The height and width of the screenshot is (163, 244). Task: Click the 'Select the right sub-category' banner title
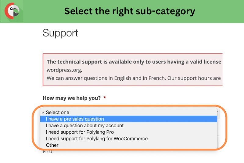pos(130,11)
